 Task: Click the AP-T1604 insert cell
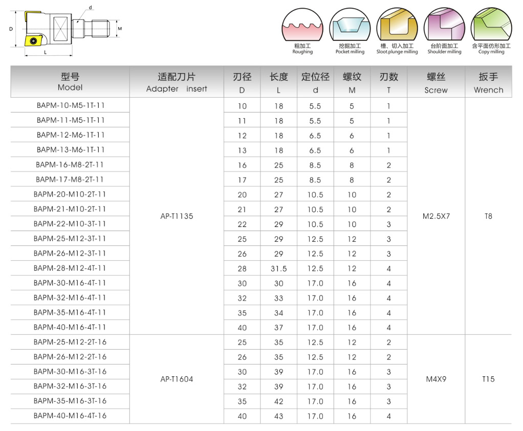point(177,379)
